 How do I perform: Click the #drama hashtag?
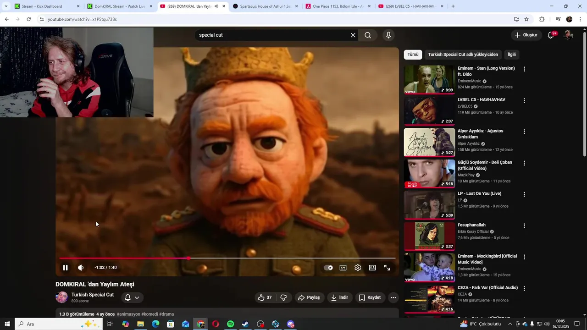[166, 314]
